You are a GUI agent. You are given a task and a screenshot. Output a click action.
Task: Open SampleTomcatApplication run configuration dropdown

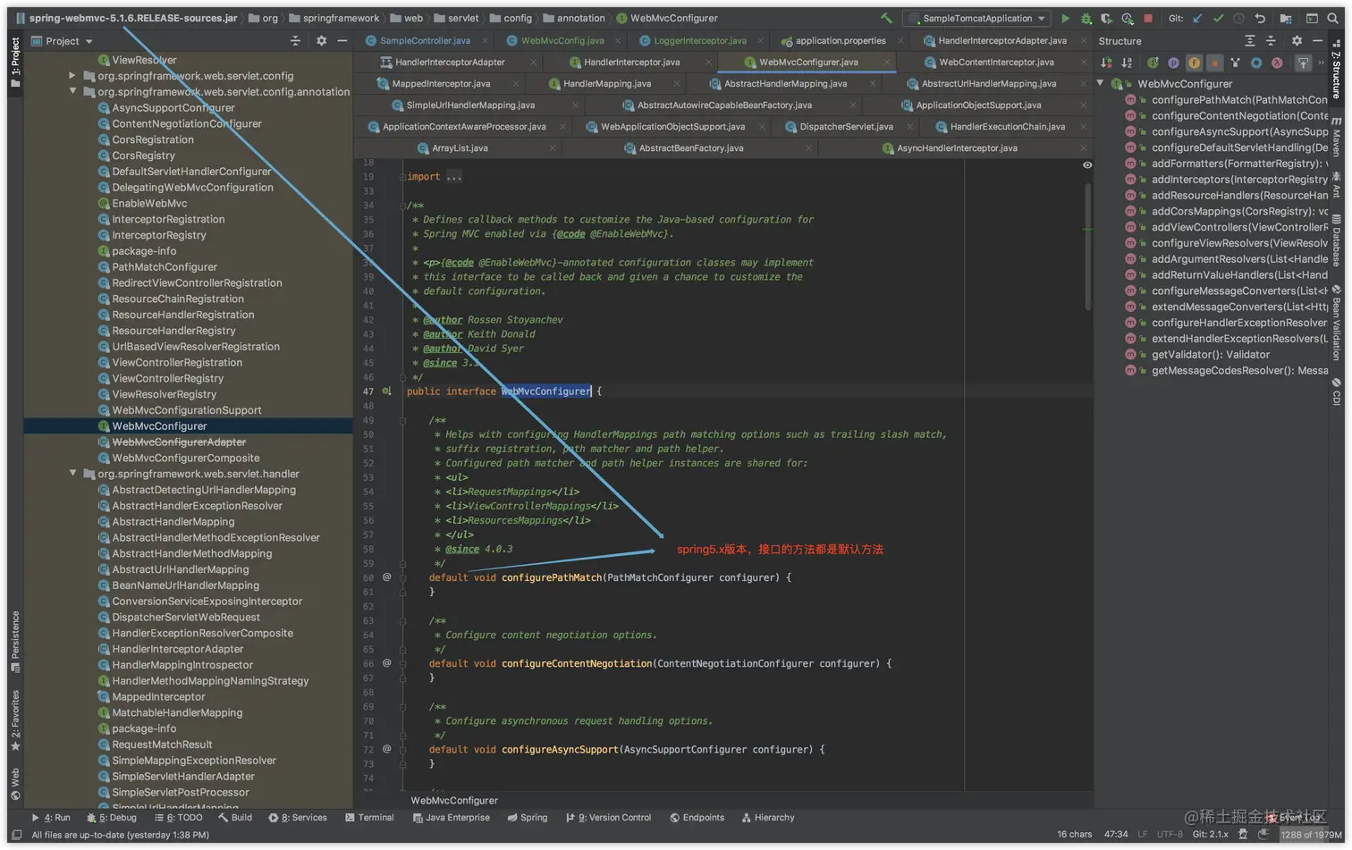pos(976,18)
